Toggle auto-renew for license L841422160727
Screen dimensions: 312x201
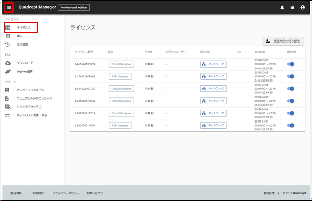tap(291, 89)
